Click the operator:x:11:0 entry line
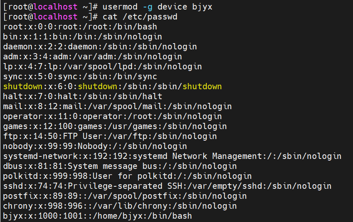353x222 pixels. click(112, 116)
